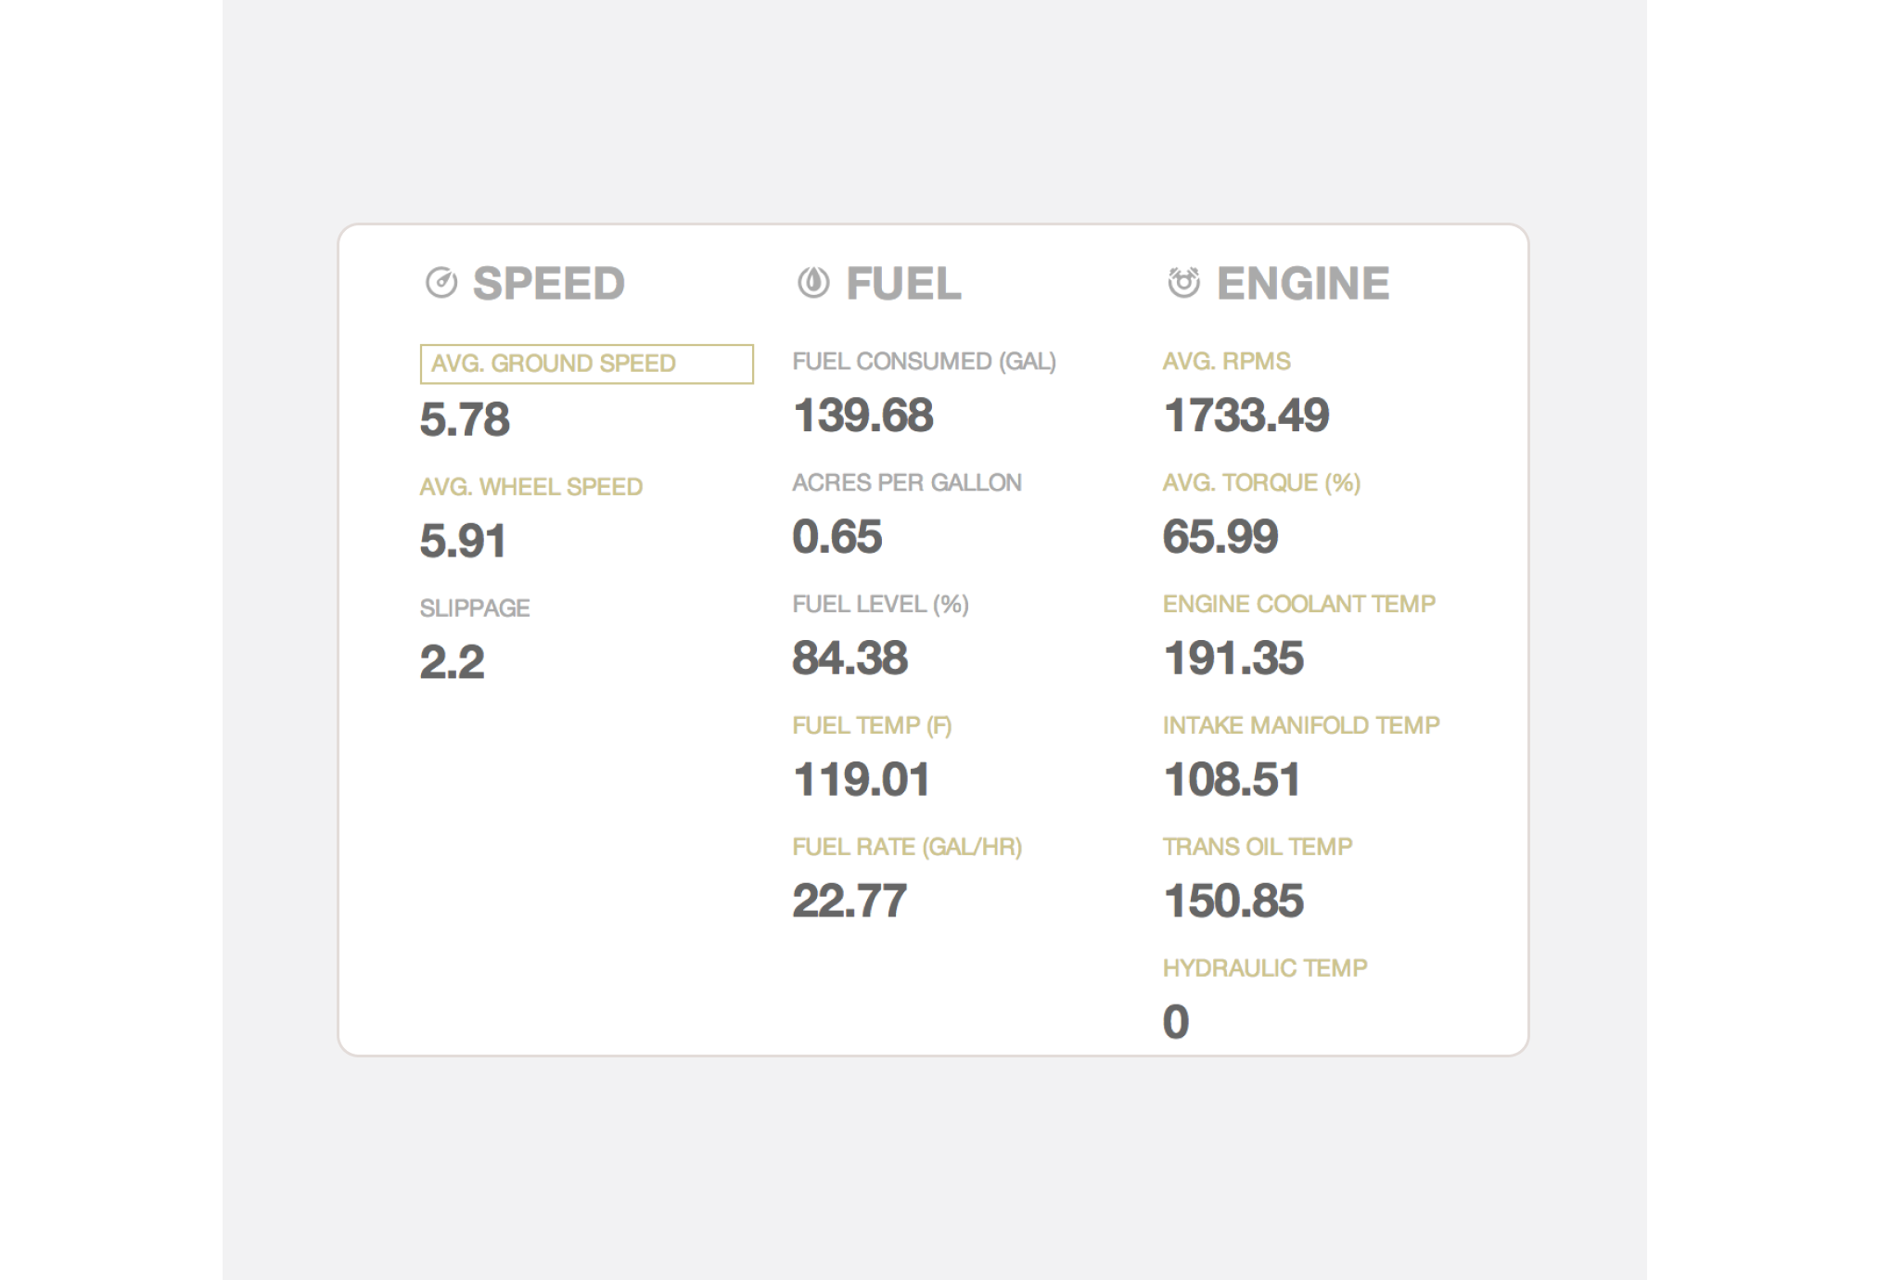Screen dimensions: 1878x1280
Task: Click the FUEL section heading
Action: tap(903, 284)
